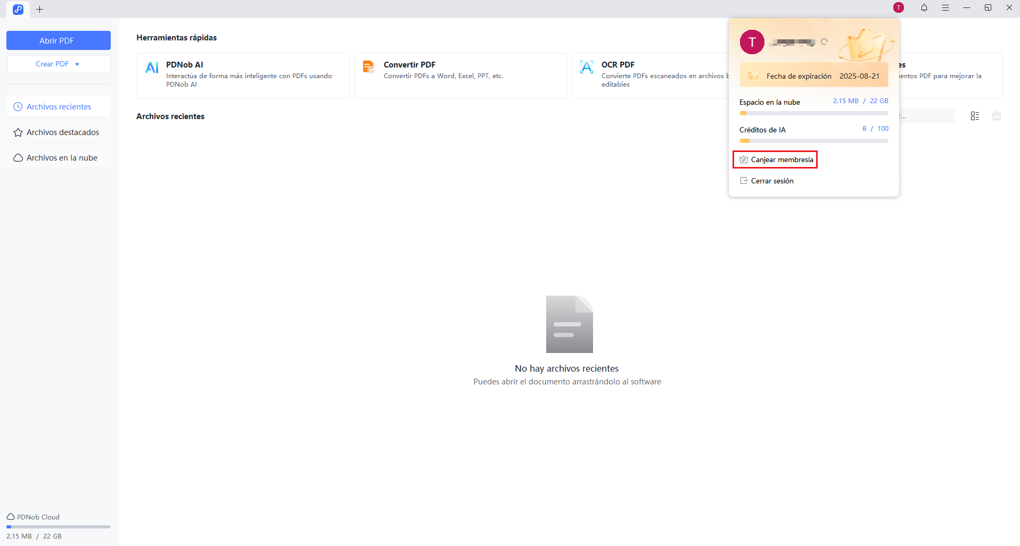This screenshot has height=546, width=1020.
Task: Click the clock icon of Archivos recientes
Action: point(18,107)
